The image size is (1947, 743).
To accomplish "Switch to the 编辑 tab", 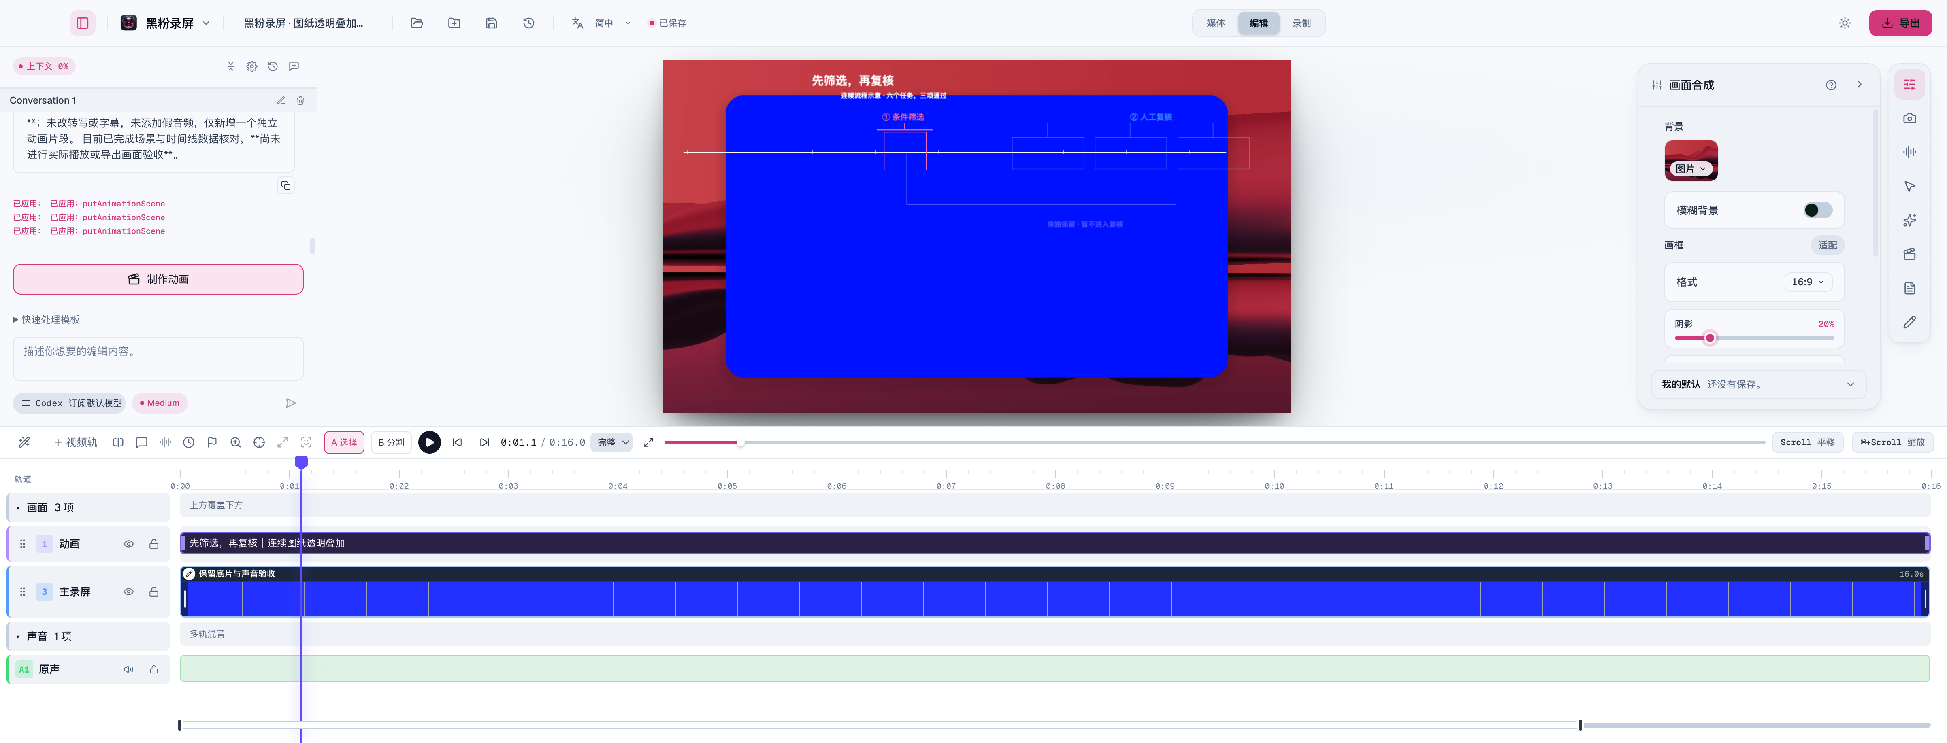I will pyautogui.click(x=1259, y=23).
